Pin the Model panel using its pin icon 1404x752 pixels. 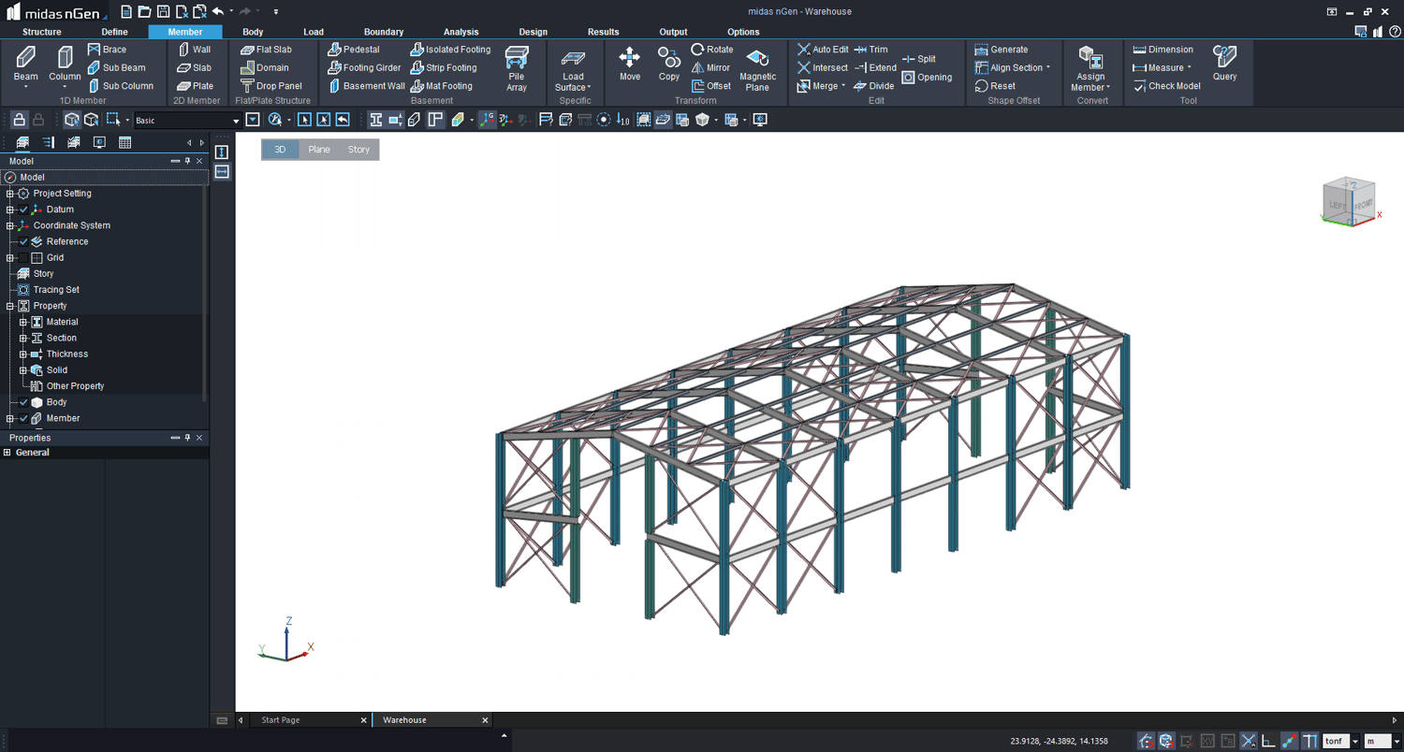coord(186,161)
